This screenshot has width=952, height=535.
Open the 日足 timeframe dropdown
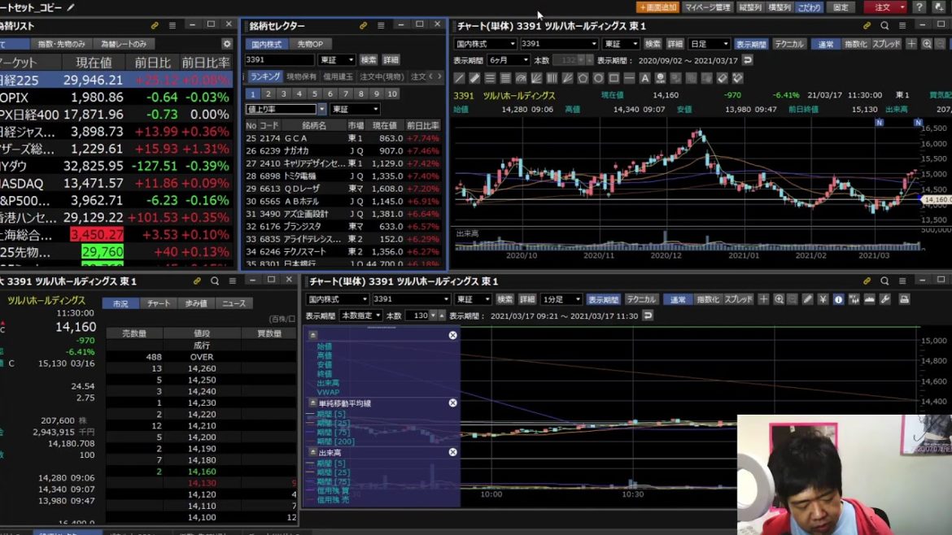coord(709,44)
